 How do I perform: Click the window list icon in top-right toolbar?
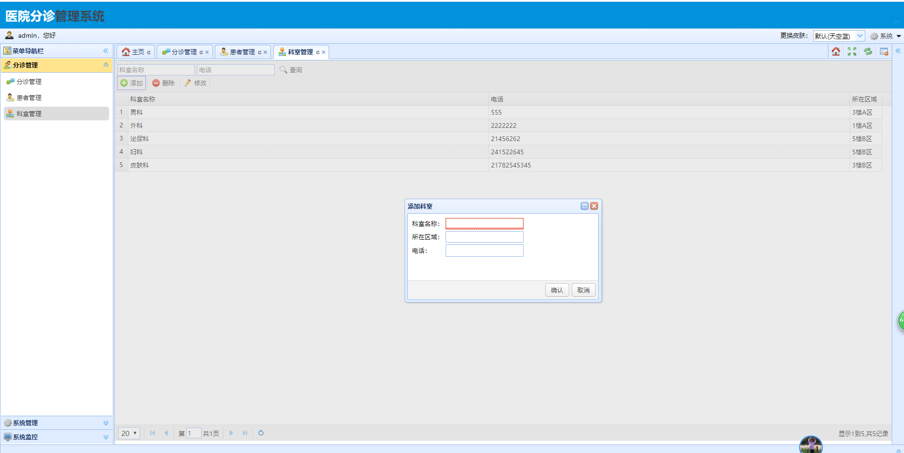click(884, 51)
